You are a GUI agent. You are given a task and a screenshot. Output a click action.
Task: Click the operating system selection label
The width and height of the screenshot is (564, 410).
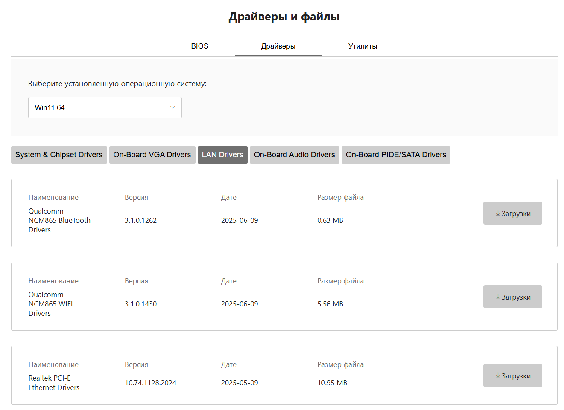point(117,84)
